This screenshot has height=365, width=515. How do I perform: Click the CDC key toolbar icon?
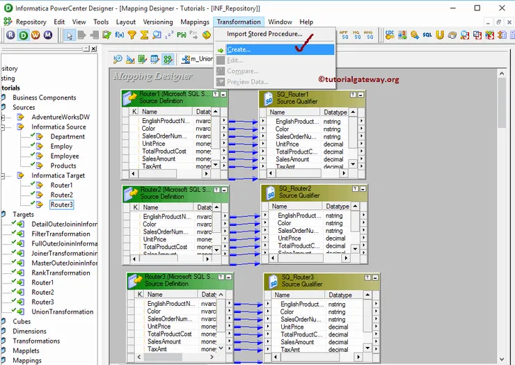(390, 35)
